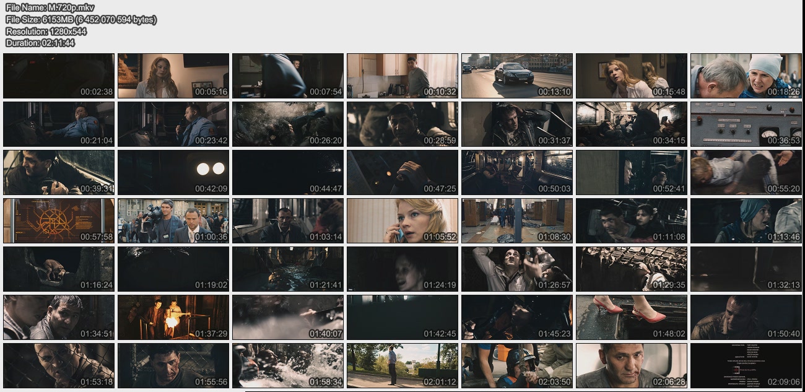
Task: Open the kitchen scene thumbnail at 00:10:32
Action: click(x=402, y=76)
